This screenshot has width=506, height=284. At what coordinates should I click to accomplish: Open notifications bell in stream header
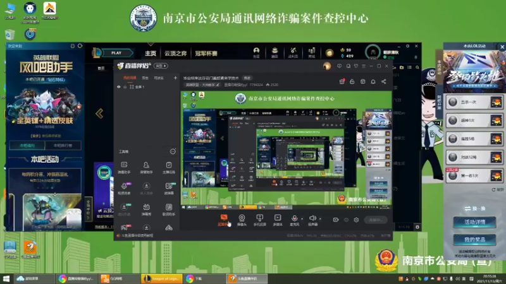click(x=373, y=81)
